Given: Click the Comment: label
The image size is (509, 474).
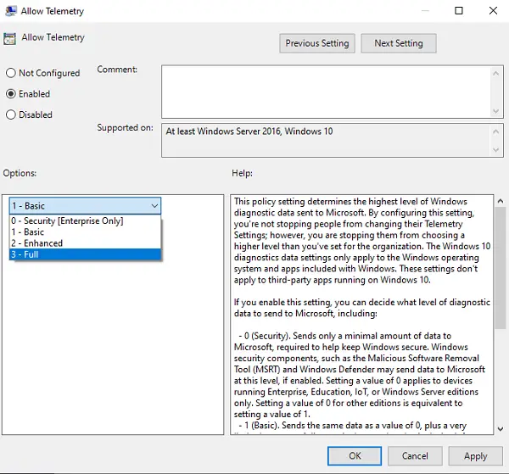Looking at the screenshot, I should pos(117,70).
